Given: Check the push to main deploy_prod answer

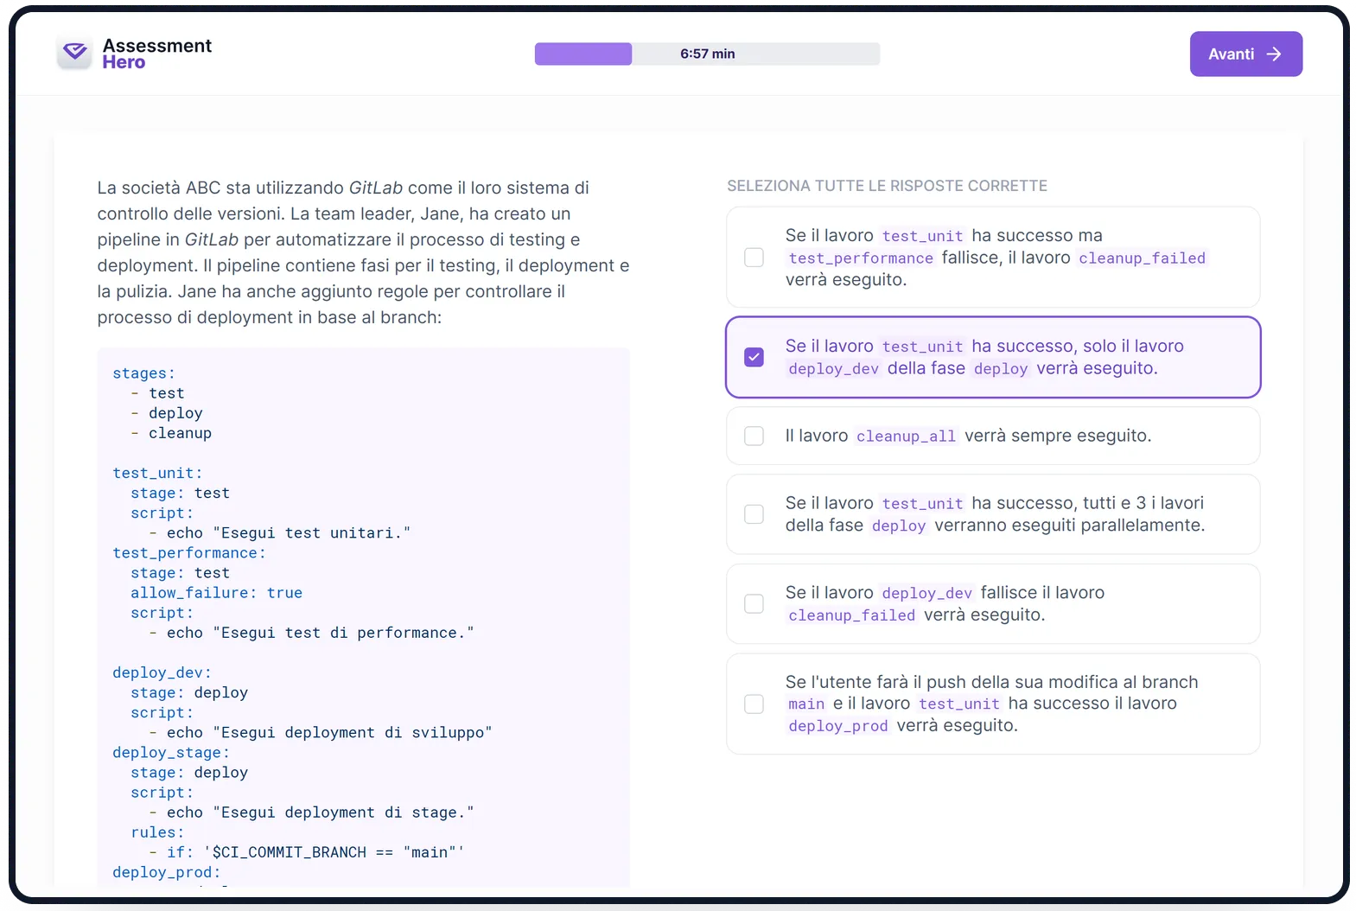Looking at the screenshot, I should [754, 704].
